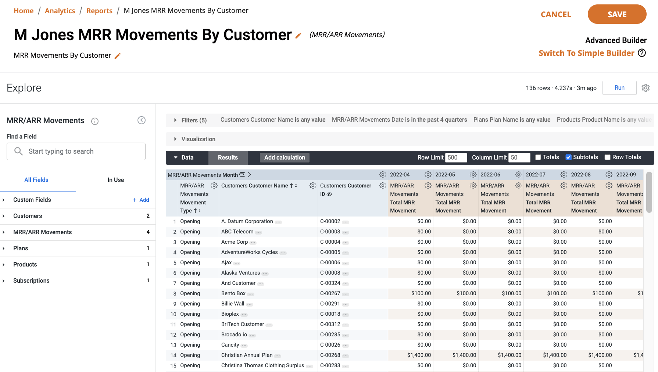Click the search magnifier icon
658x372 pixels.
tap(18, 151)
